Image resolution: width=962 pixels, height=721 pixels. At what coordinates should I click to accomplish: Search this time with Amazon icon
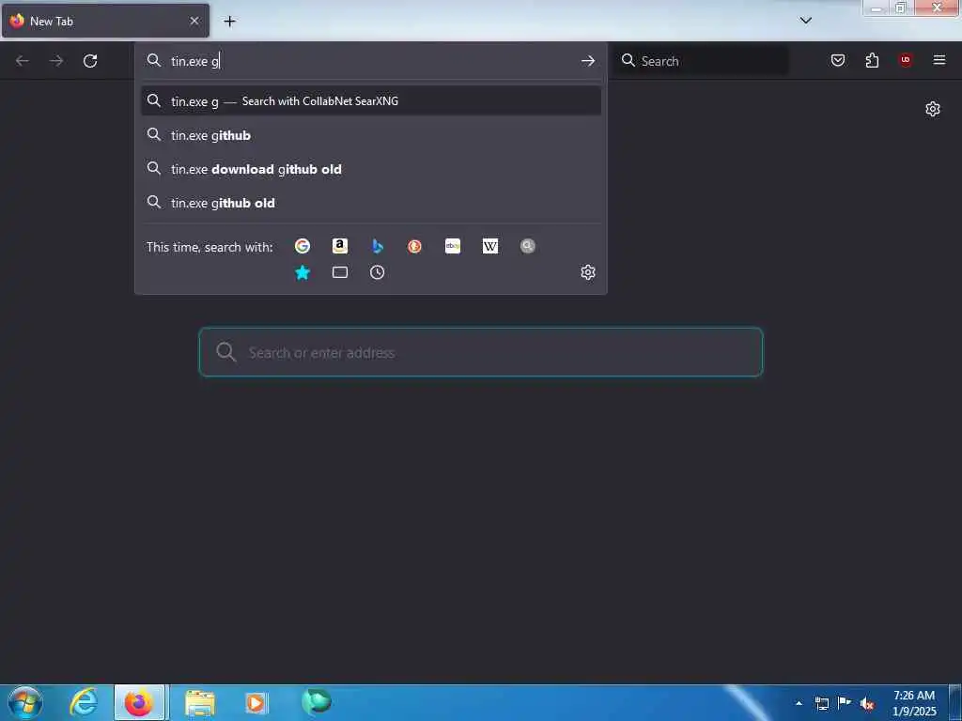[340, 246]
